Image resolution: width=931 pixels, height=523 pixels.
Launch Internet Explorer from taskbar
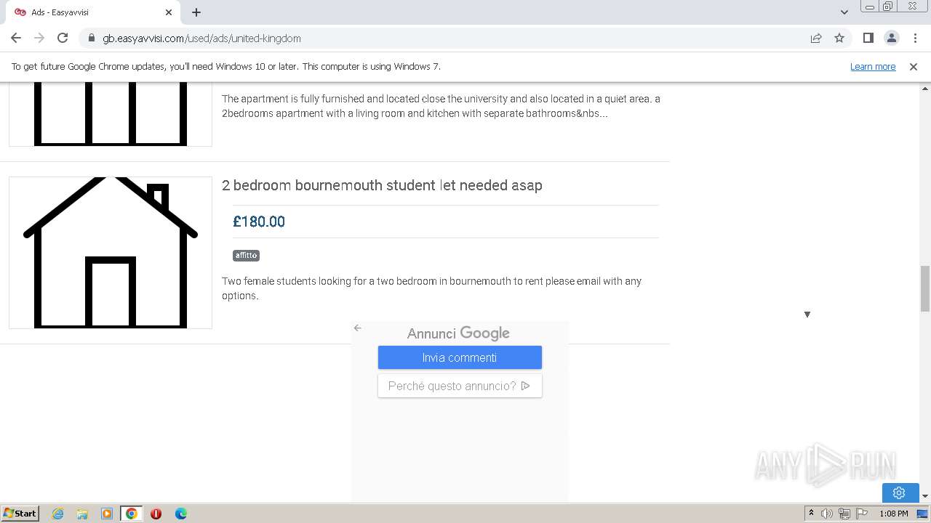(x=57, y=514)
